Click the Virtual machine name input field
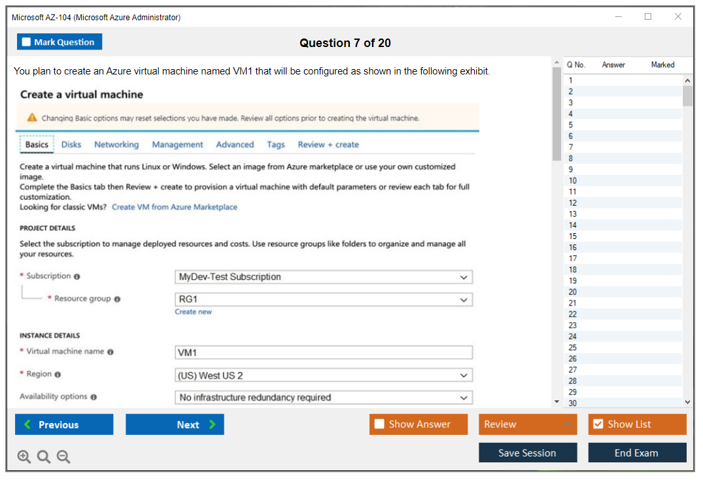Image resolution: width=703 pixels, height=480 pixels. [324, 353]
